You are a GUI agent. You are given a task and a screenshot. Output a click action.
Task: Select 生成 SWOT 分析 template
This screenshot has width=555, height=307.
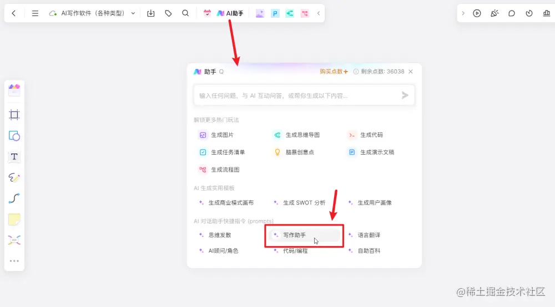(x=300, y=203)
